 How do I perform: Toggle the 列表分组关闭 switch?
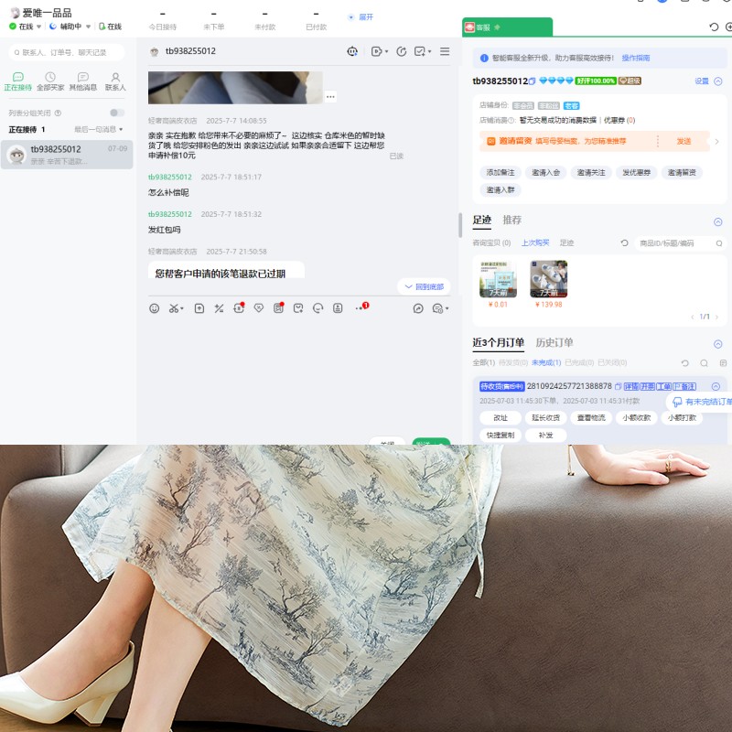pos(117,113)
